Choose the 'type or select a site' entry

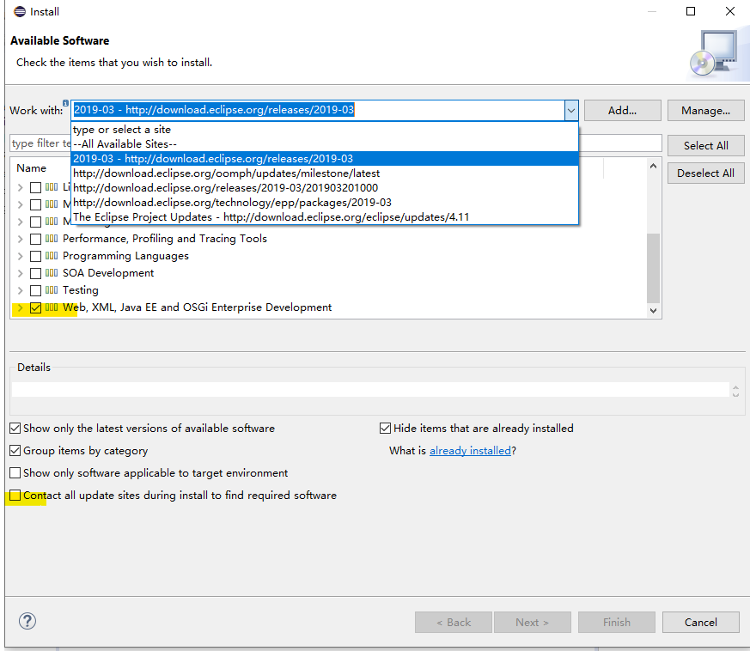(x=324, y=130)
